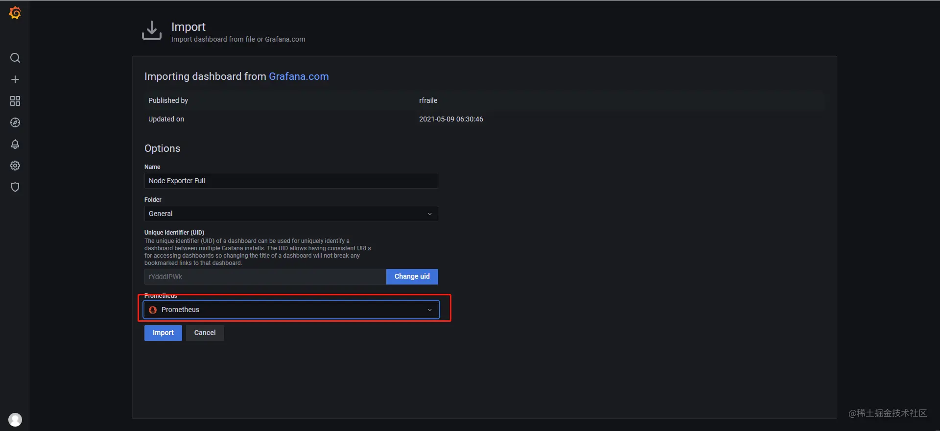Image resolution: width=940 pixels, height=431 pixels.
Task: Click the Import download icon in header
Action: (x=152, y=30)
